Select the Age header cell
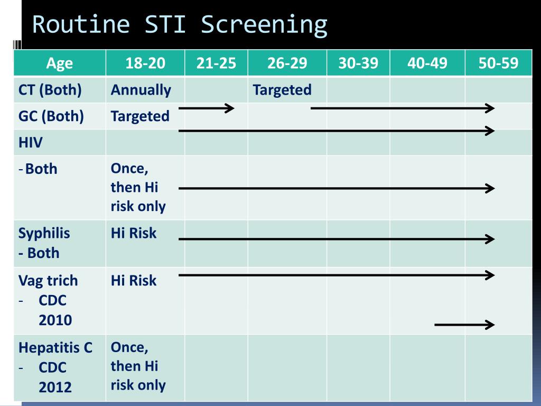The image size is (541, 406). click(60, 63)
